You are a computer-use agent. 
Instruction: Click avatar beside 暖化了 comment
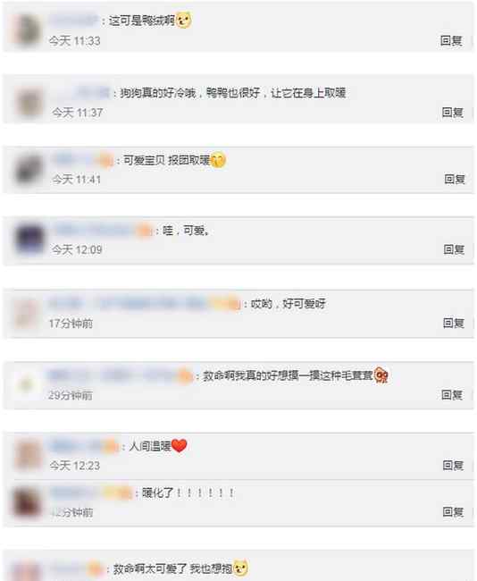click(26, 502)
